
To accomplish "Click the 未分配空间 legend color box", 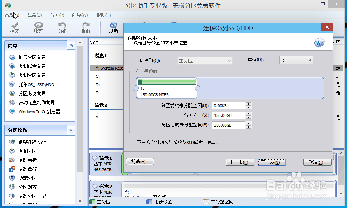I will tap(206, 202).
